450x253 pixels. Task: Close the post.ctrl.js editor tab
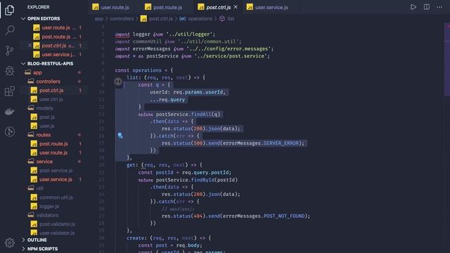pos(236,7)
